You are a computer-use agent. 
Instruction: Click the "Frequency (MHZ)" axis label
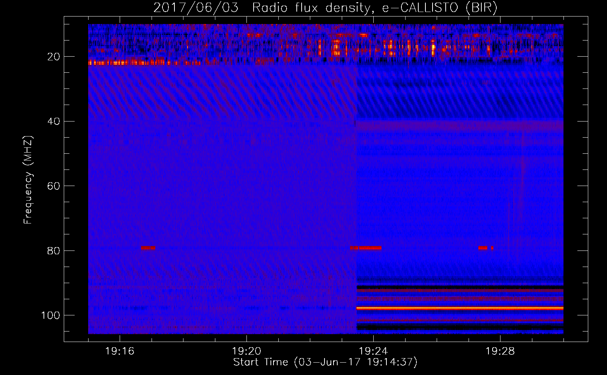pyautogui.click(x=28, y=180)
